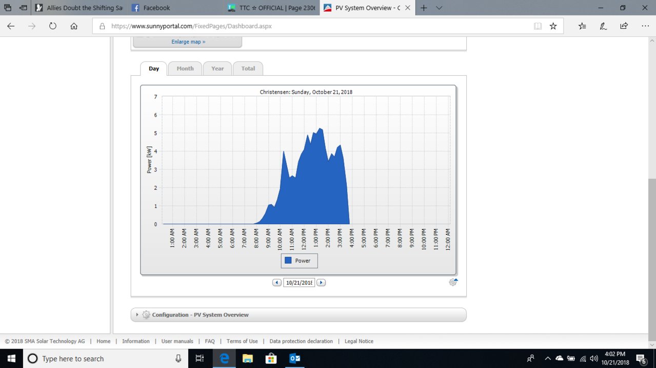Screen dimensions: 656x368
Task: Expand Configuration - PV System Overview
Action: pos(299,315)
